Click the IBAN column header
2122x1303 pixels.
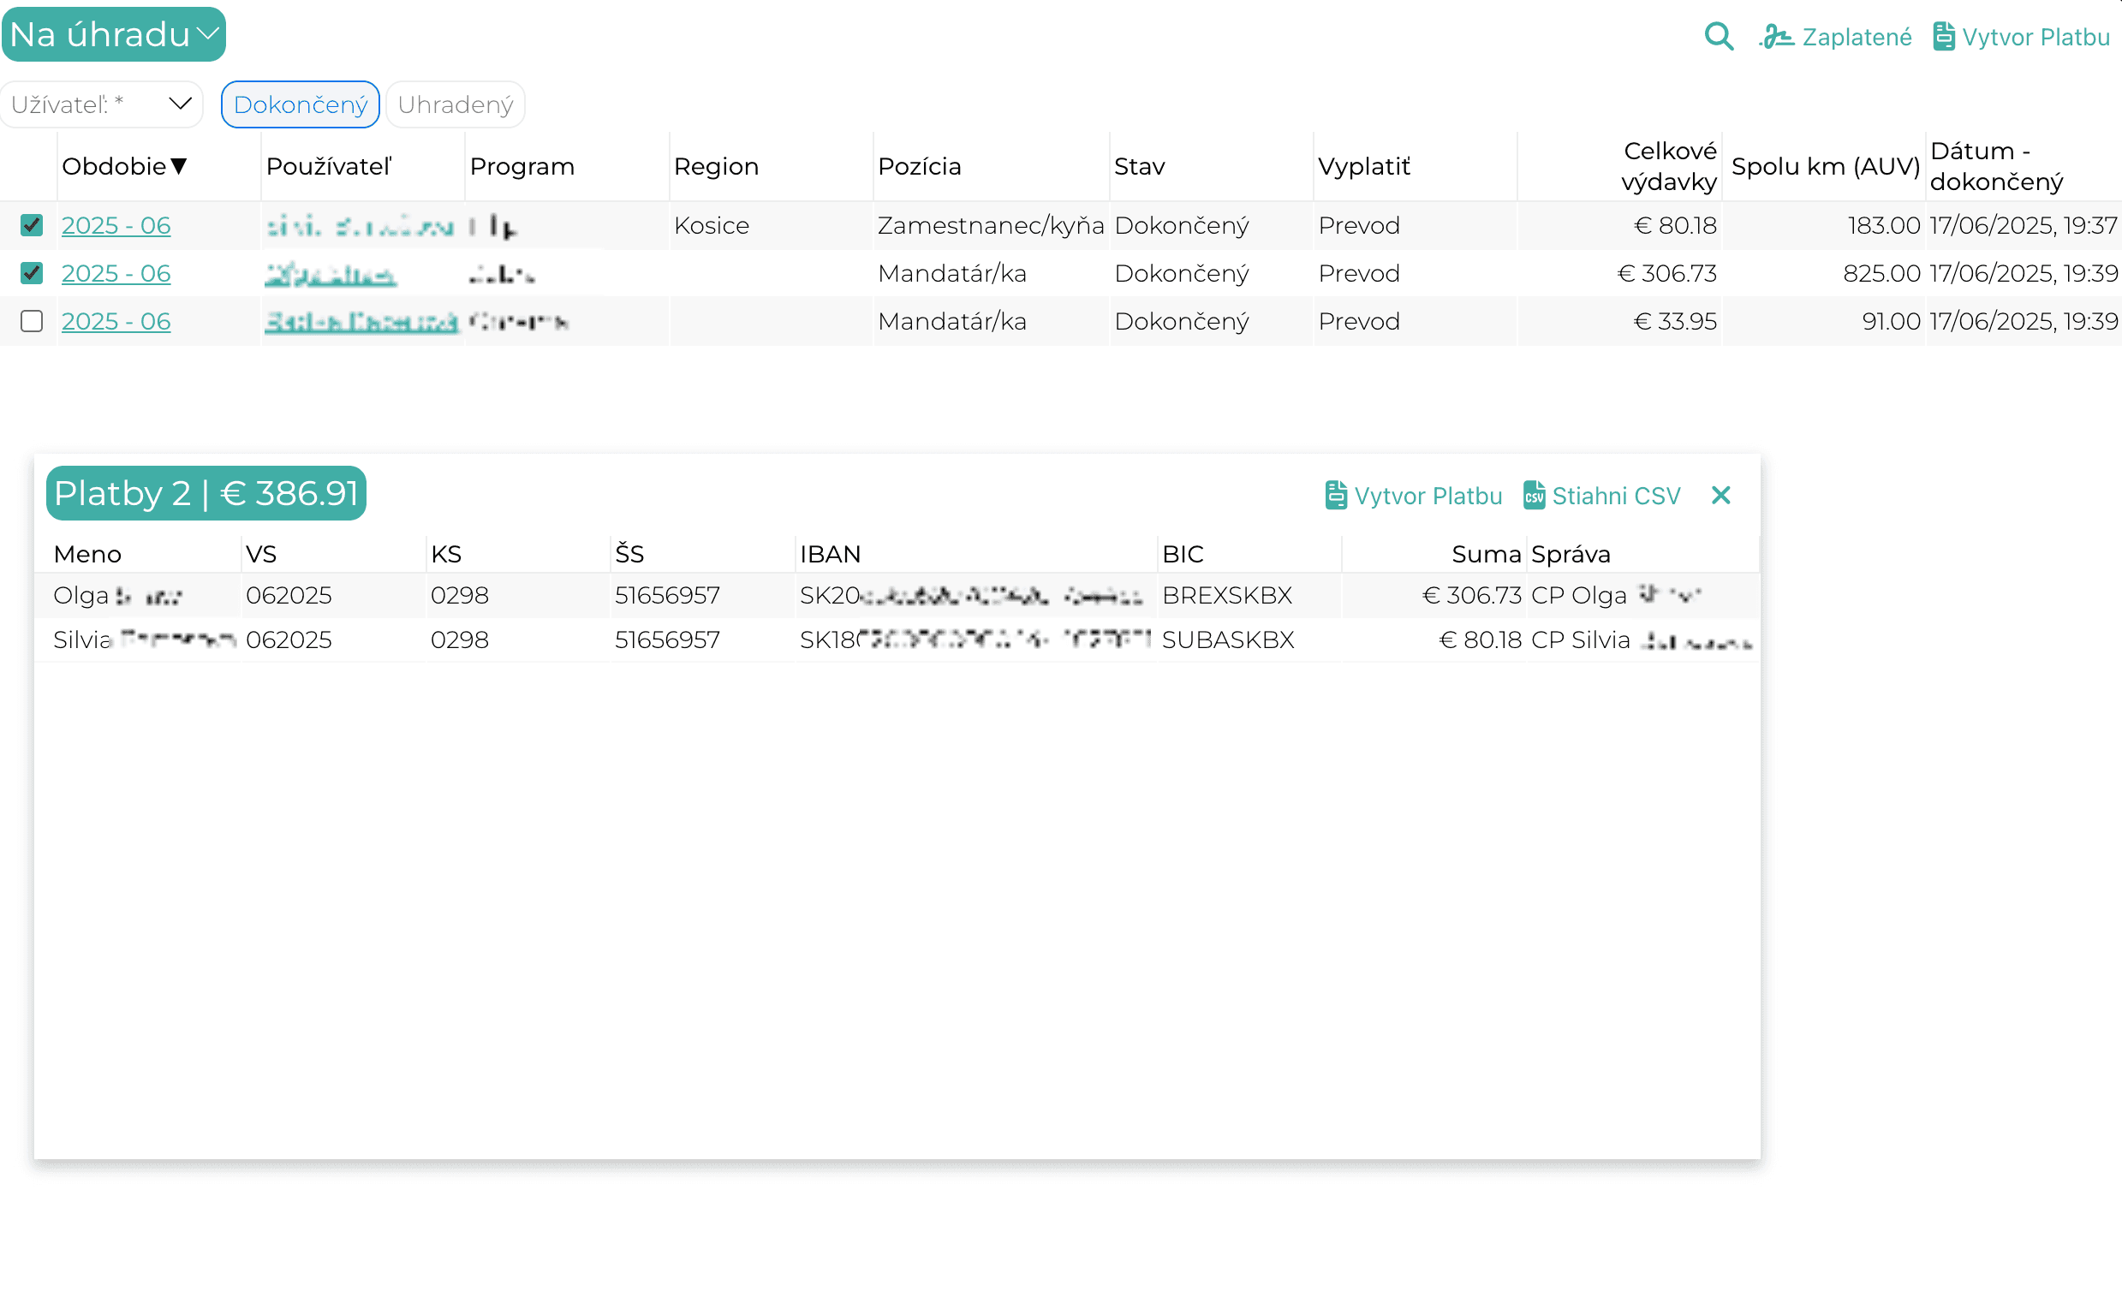[x=830, y=554]
